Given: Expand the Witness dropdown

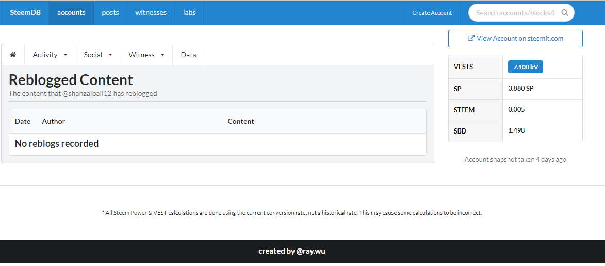Looking at the screenshot, I should (146, 55).
